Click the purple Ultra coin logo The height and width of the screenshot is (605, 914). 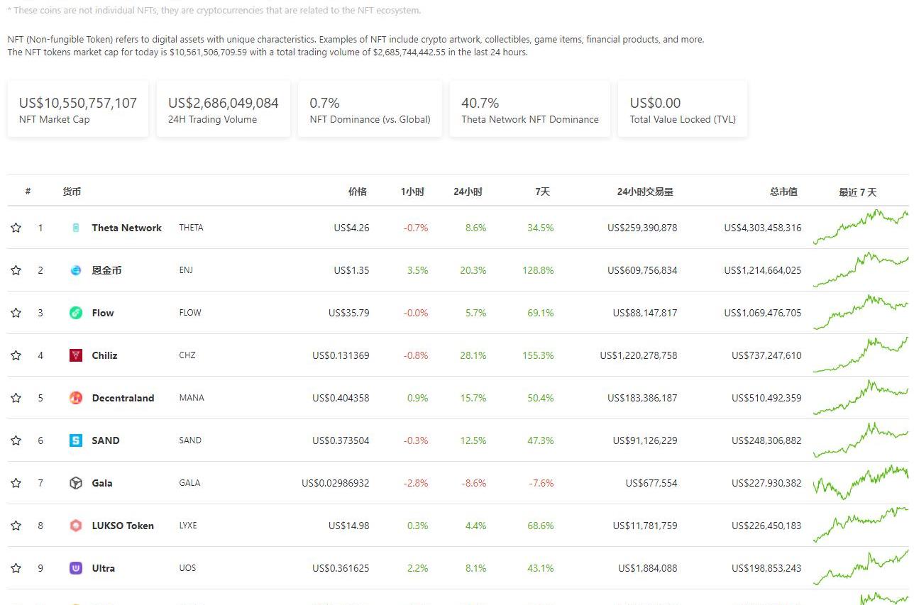[x=76, y=568]
